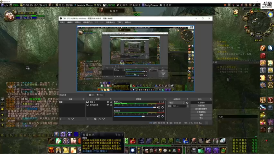Click the 启动虚拟摄像机 button in OBS
Image resolution: width=274 pixels, height=154 pixels.
click(x=201, y=109)
